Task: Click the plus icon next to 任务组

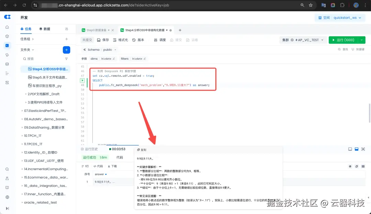Action: tap(67, 39)
